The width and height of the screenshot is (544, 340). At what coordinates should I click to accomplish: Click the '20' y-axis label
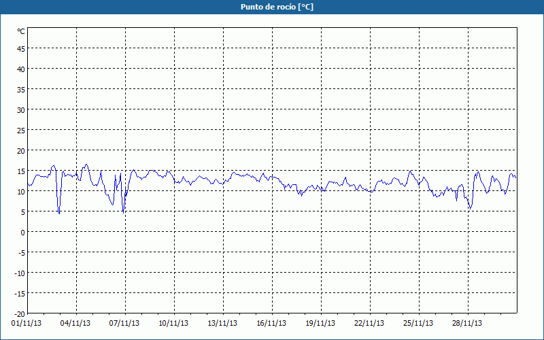[x=21, y=151]
